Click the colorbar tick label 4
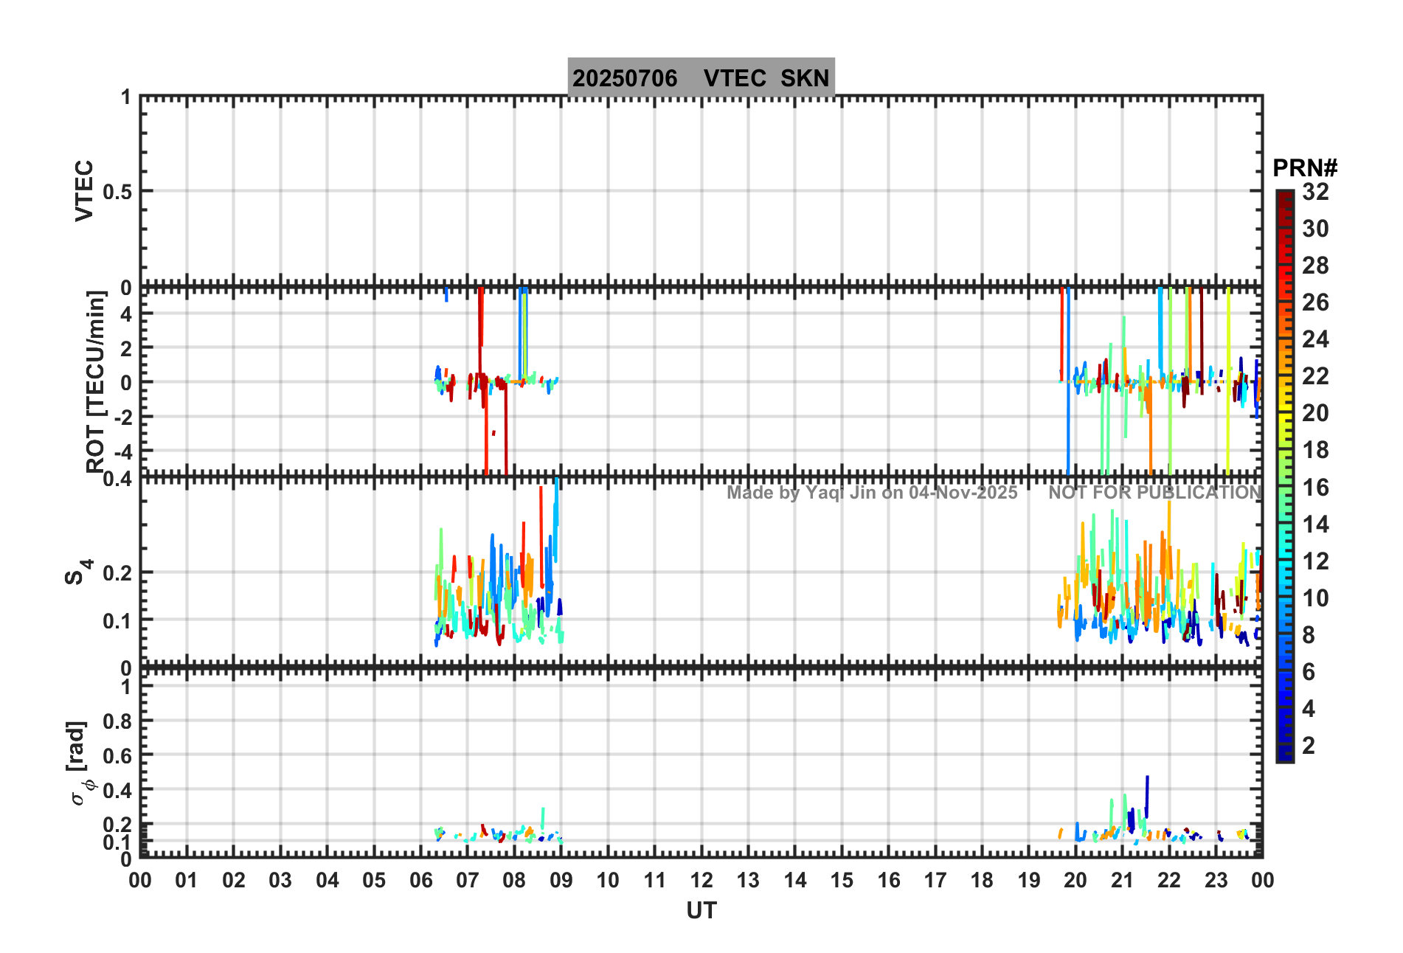Viewport: 1403px width, 953px height. [1309, 709]
